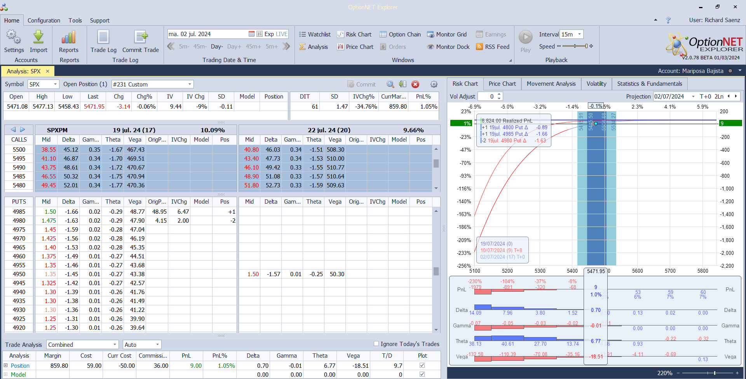Open the Reports bar chart icon

pos(68,42)
